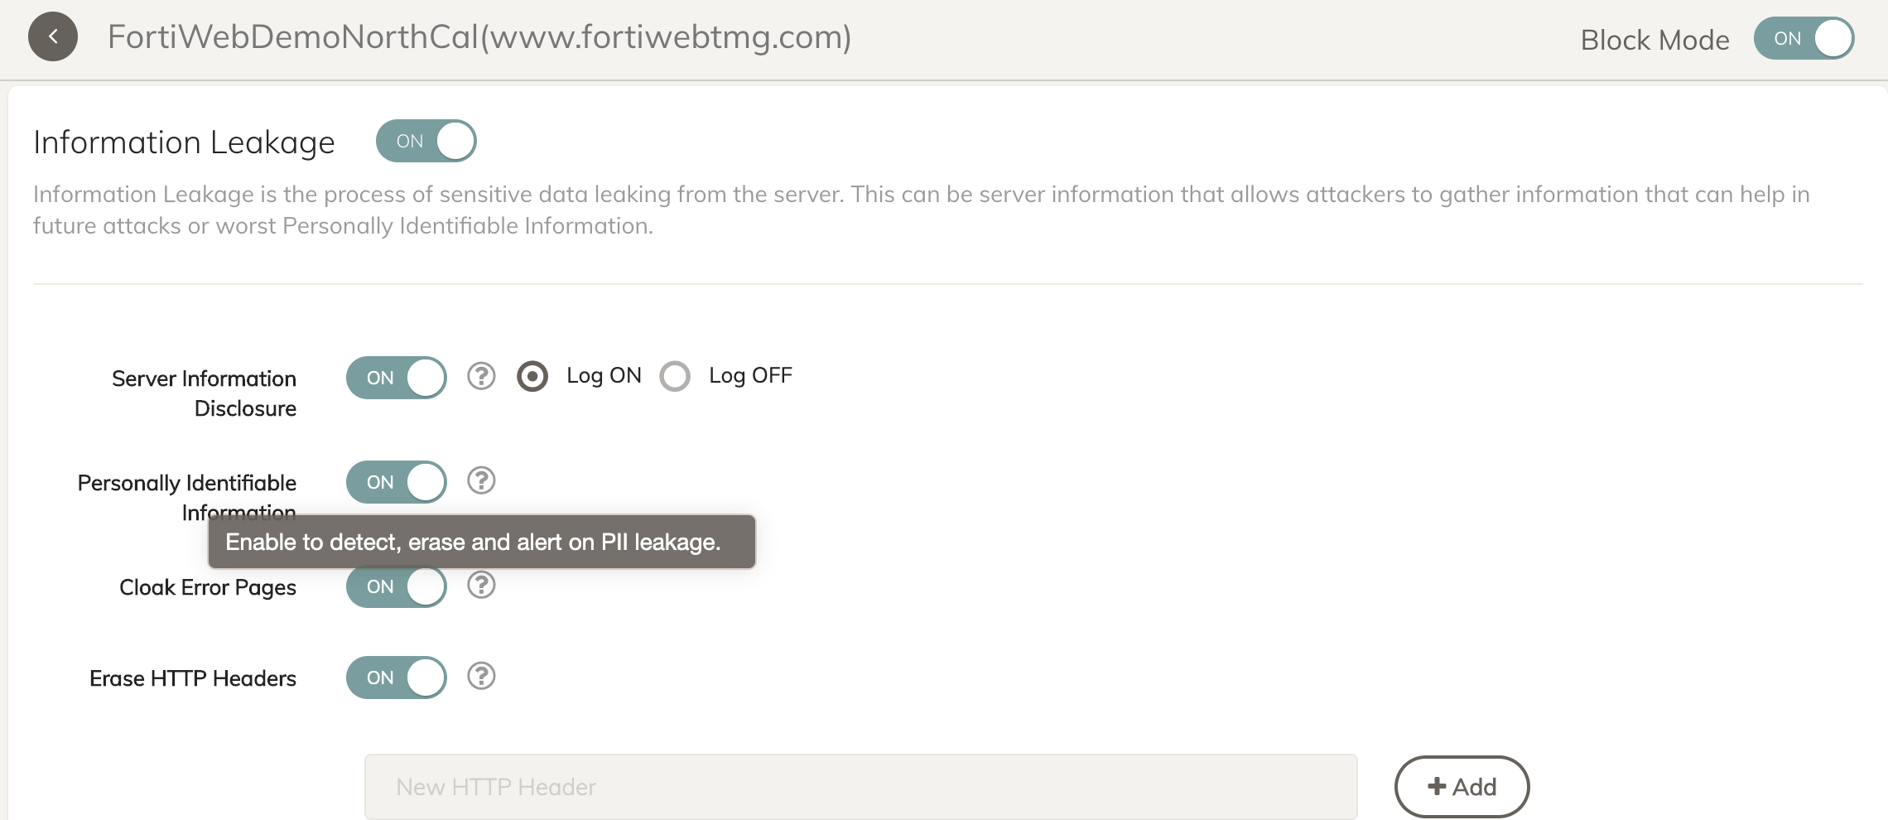Click the Information Leakage heading text
The image size is (1888, 820).
click(184, 142)
